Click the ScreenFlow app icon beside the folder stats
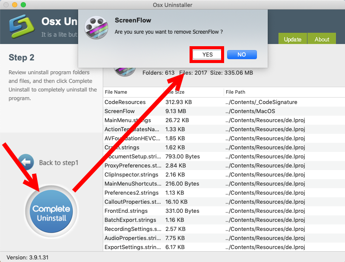Viewport: 345px width, 262px height. pyautogui.click(x=124, y=72)
